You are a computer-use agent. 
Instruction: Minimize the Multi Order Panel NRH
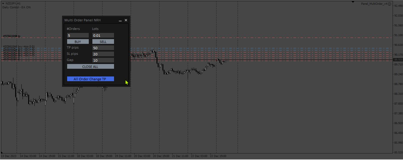120,20
